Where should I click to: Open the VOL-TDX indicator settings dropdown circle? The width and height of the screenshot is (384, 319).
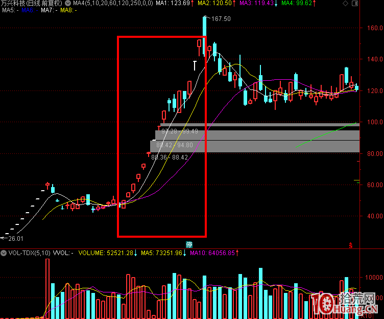(4, 253)
